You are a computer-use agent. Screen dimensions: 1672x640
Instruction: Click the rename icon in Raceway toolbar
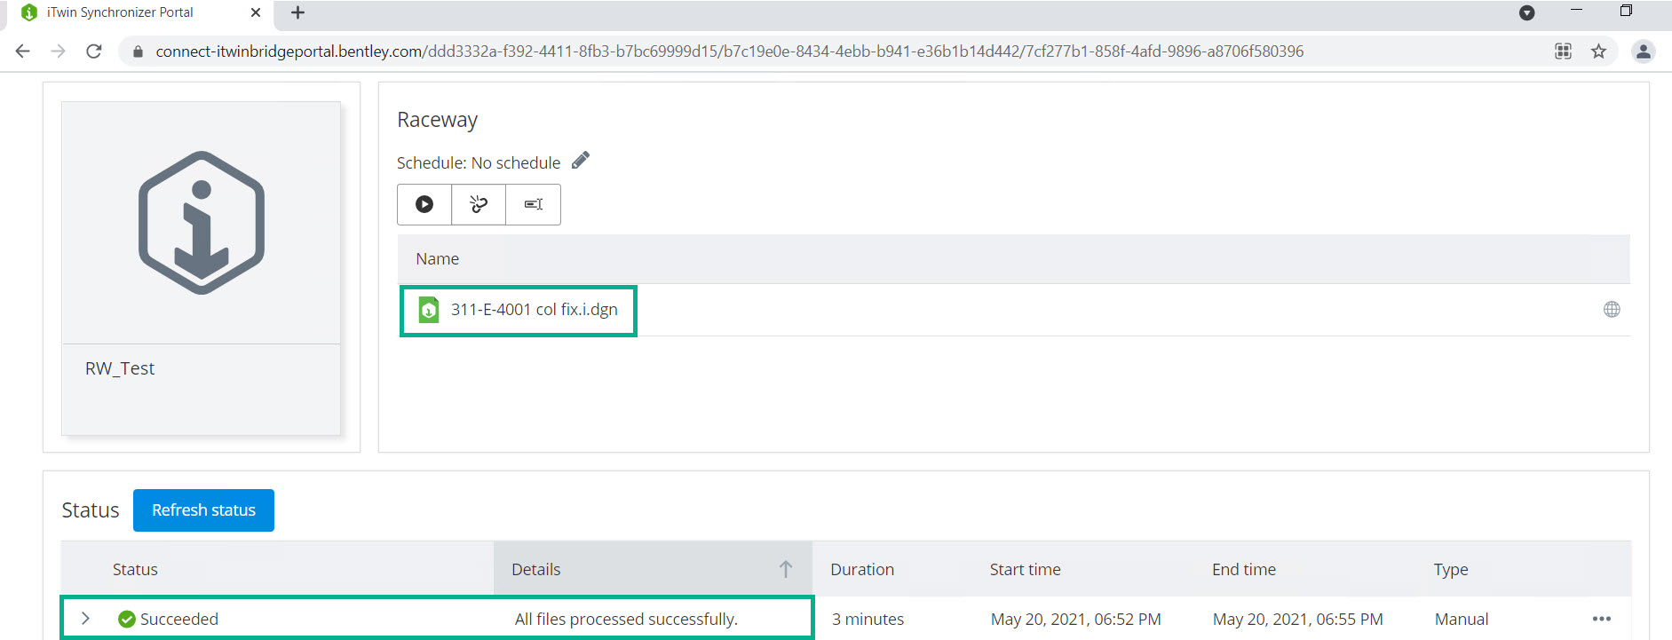(x=533, y=204)
